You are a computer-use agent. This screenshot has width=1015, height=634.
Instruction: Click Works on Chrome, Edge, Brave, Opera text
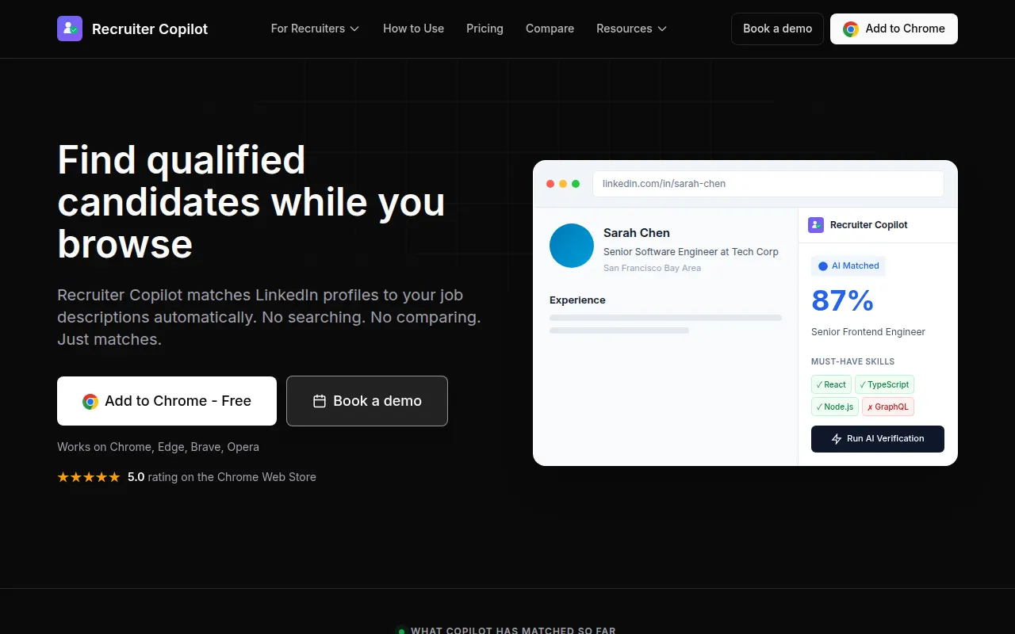pos(158,447)
